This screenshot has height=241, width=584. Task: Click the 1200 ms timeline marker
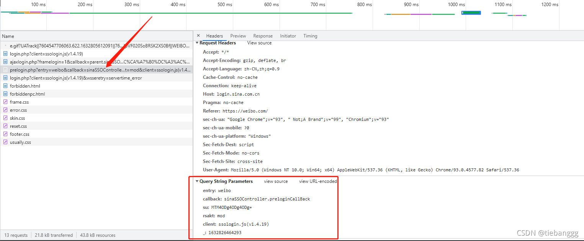click(550, 5)
